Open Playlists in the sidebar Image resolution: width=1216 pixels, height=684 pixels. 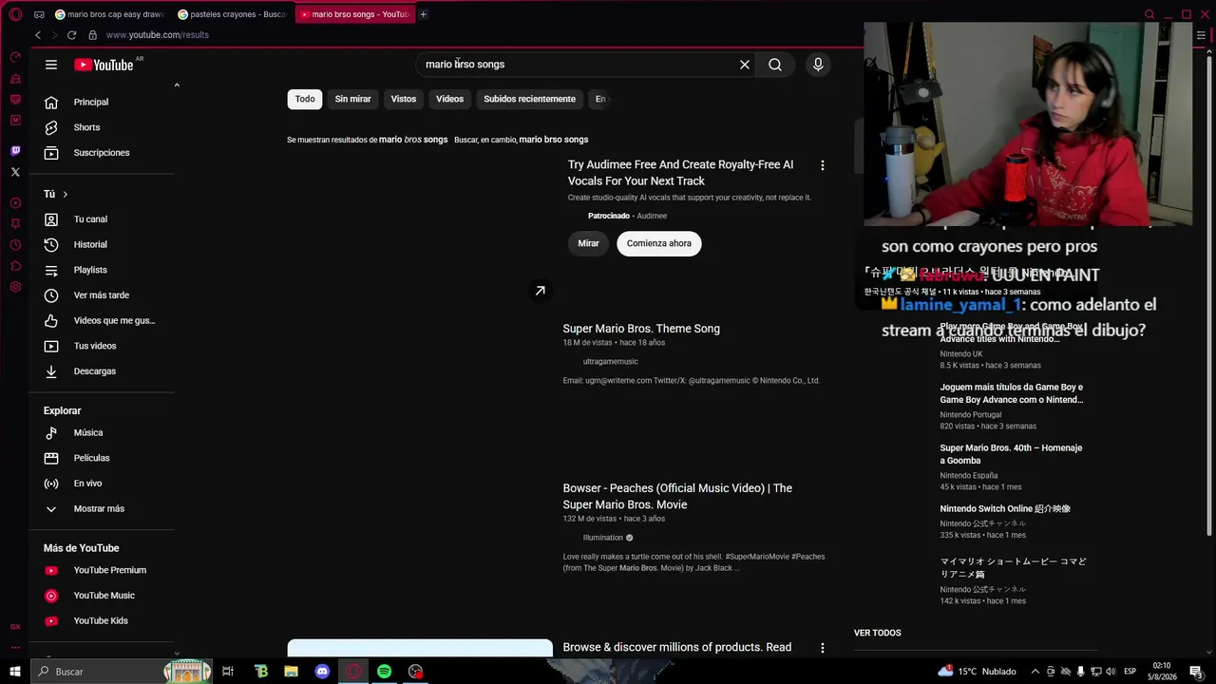pos(102,270)
